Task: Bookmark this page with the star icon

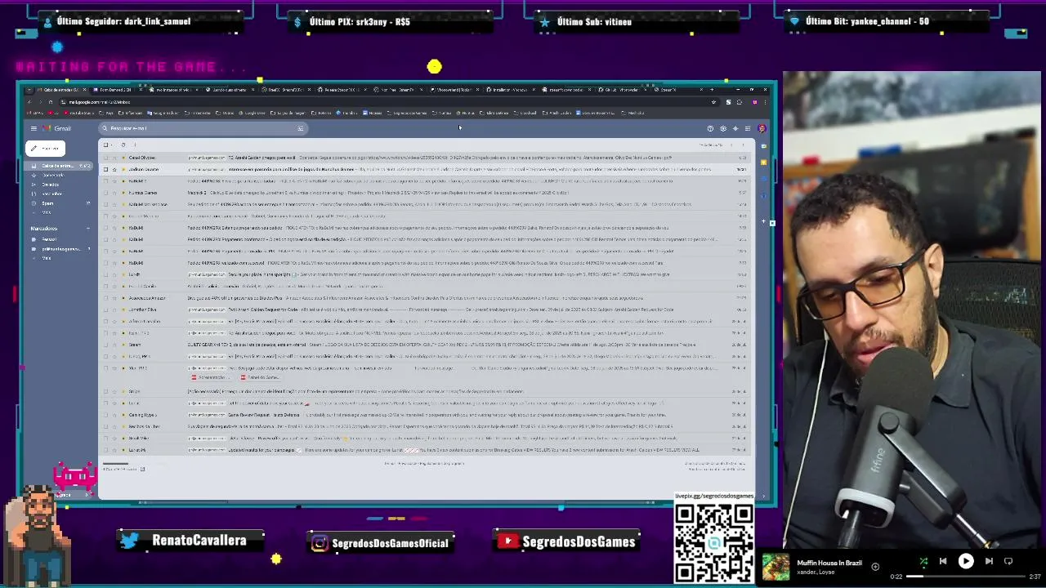Action: (x=713, y=102)
